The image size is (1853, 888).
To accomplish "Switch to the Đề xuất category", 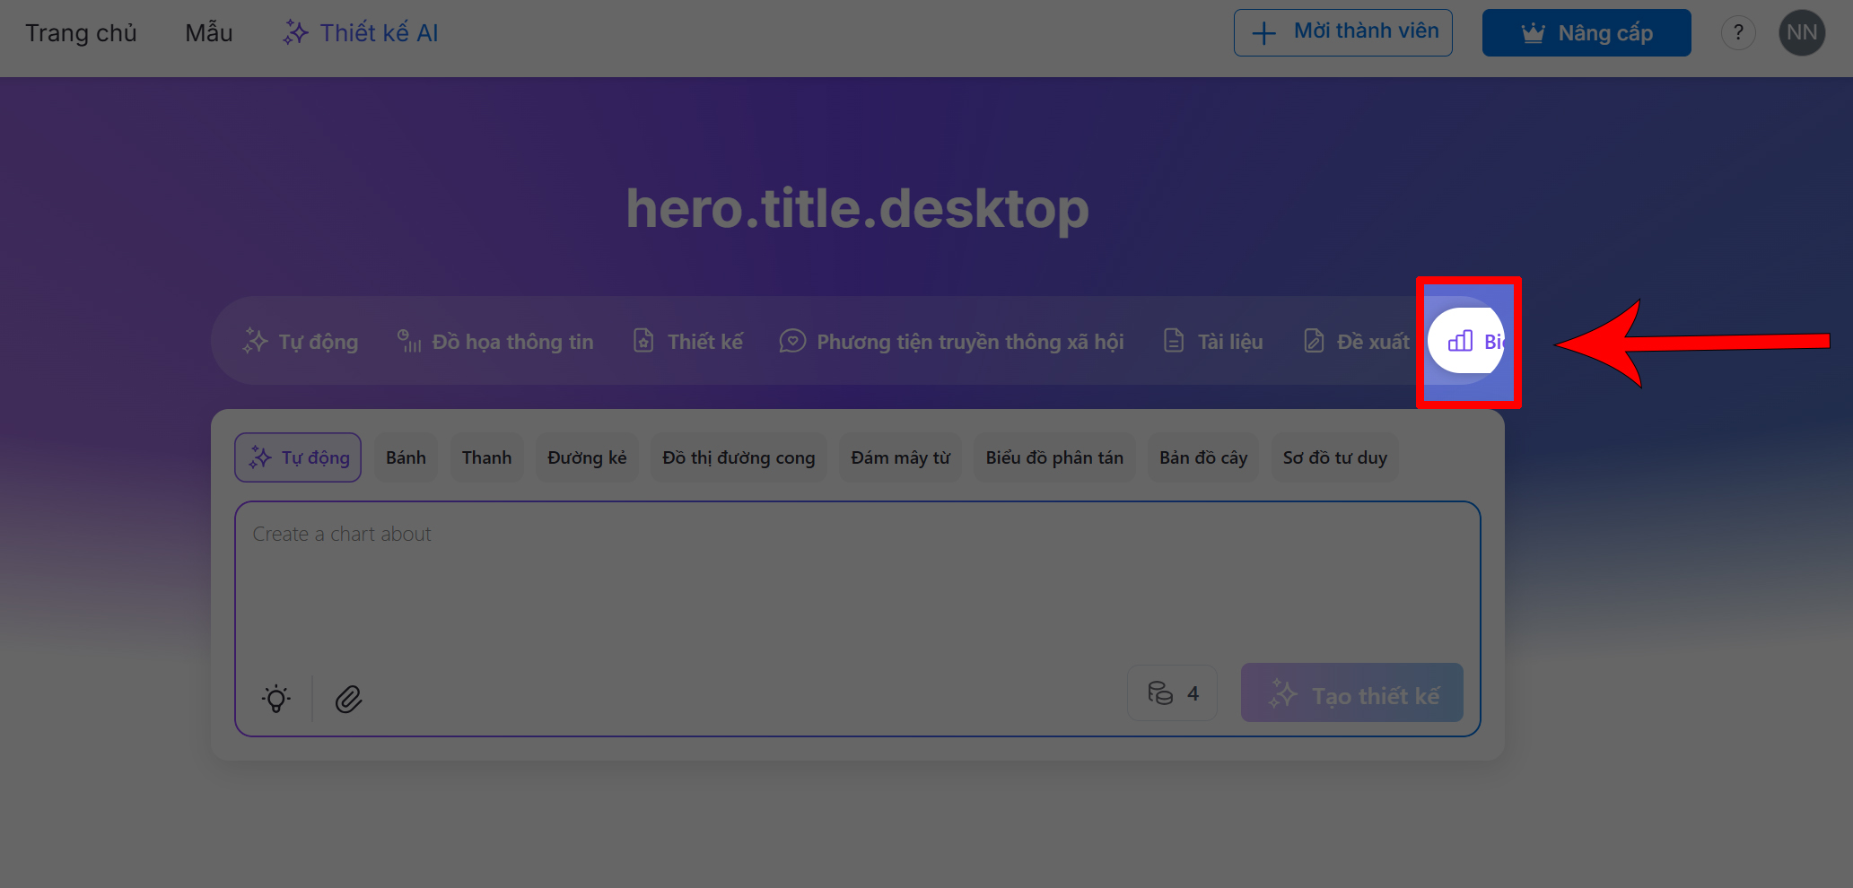I will [x=1356, y=342].
